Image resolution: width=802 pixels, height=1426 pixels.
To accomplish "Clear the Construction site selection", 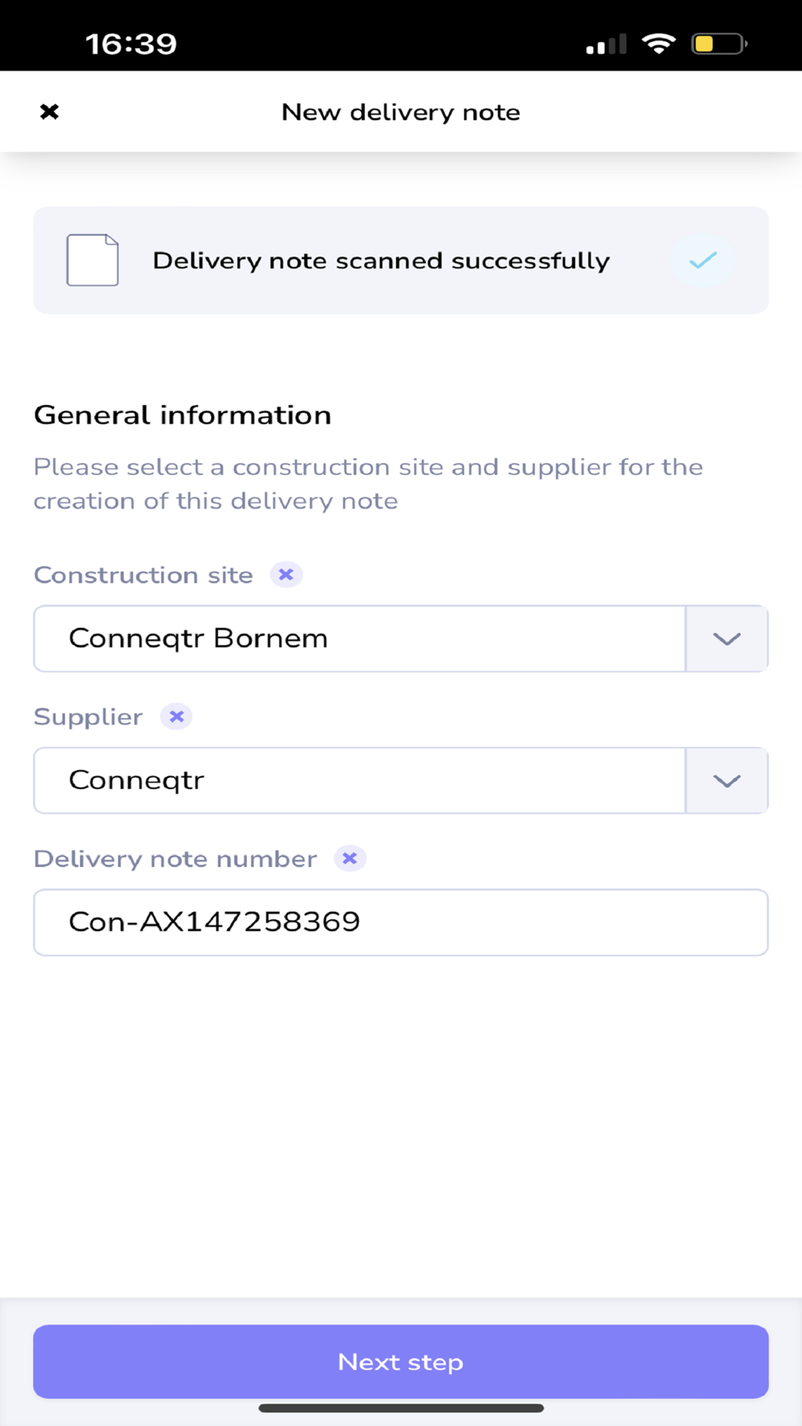I will [286, 574].
